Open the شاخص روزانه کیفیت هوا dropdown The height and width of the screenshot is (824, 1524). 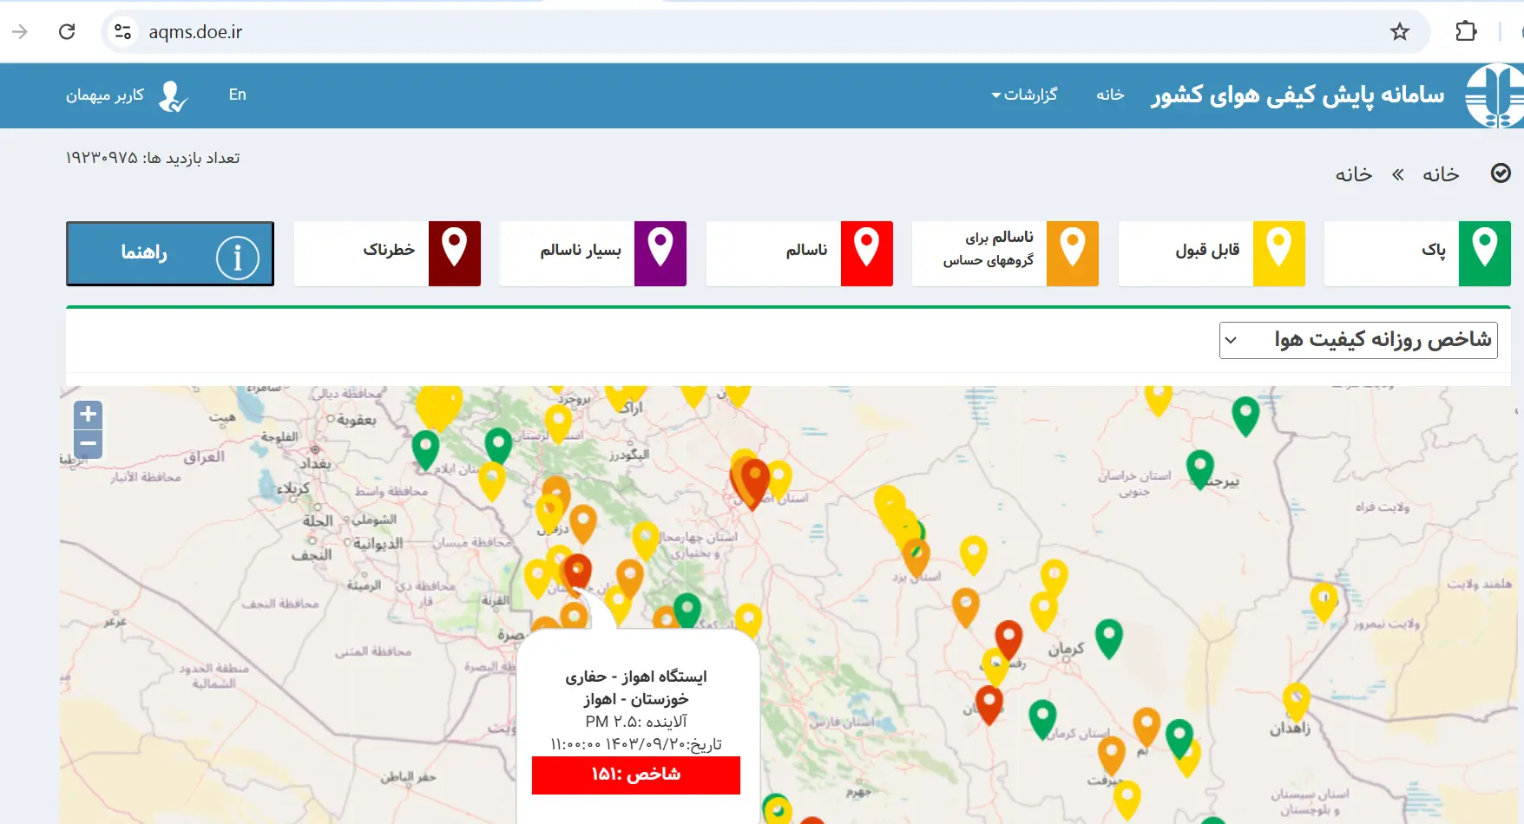[1358, 340]
